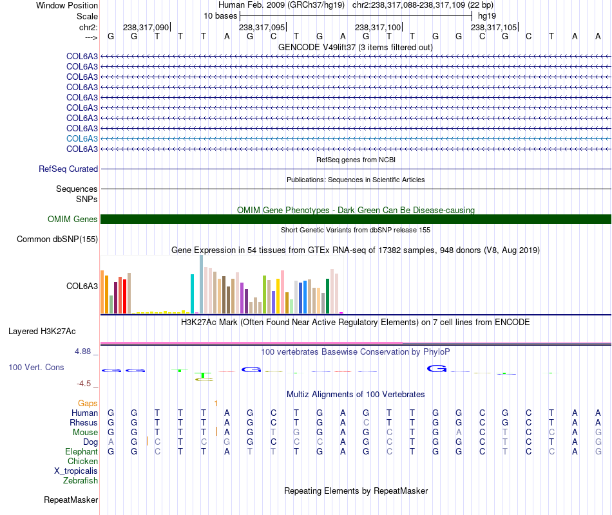The image size is (612, 515).
Task: Click the light-blue COL6A3 transcript intron line
Action: [356, 138]
